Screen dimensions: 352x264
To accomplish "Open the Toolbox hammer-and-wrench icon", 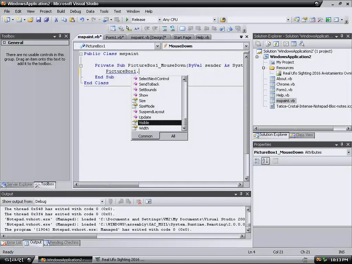I will coord(320,20).
